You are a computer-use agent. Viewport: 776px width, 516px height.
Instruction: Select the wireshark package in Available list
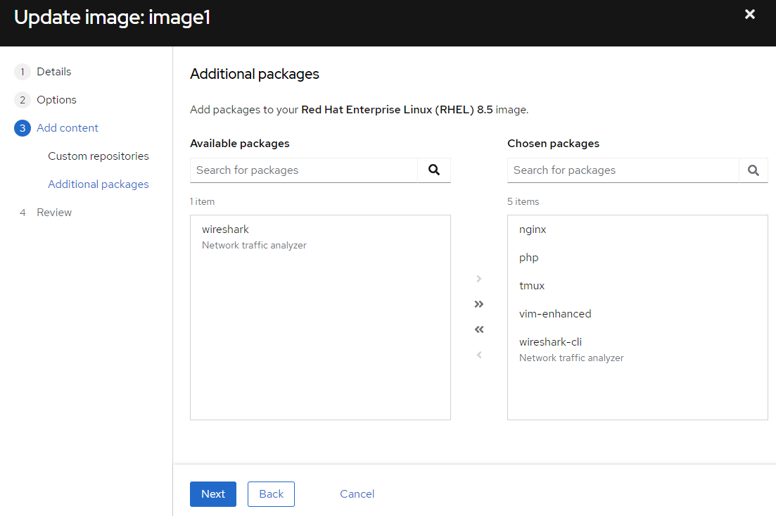(x=226, y=229)
